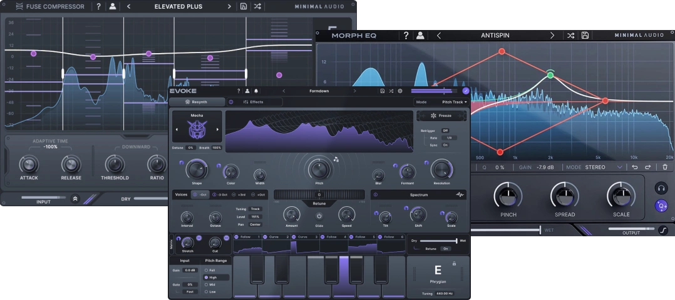Delete band with Morph EQ trash icon
Image resolution: width=675 pixels, height=300 pixels.
665,167
